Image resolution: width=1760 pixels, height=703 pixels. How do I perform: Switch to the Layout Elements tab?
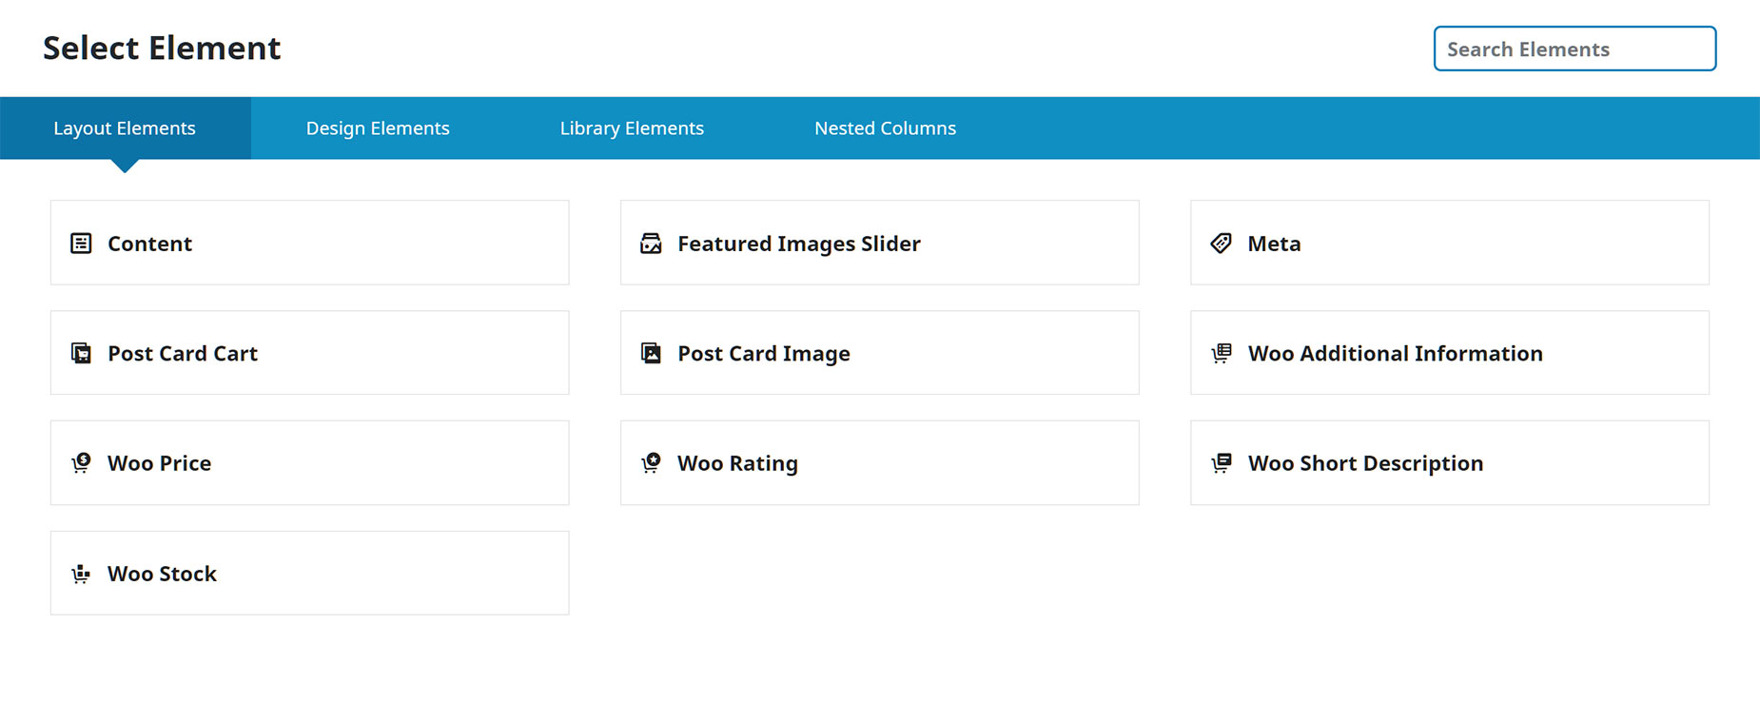(125, 128)
